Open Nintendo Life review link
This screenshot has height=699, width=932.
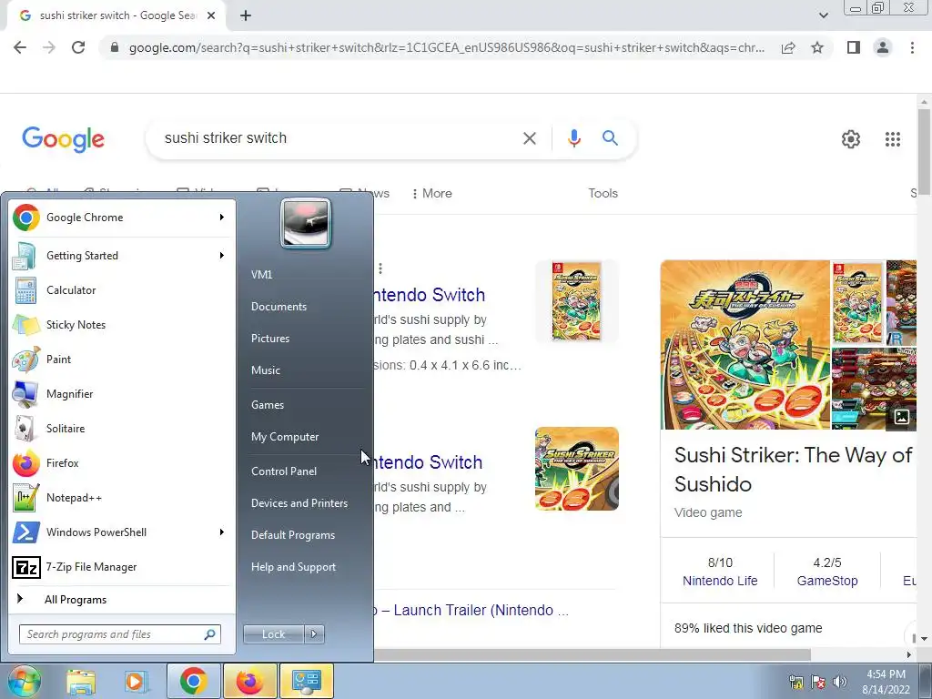click(x=720, y=581)
